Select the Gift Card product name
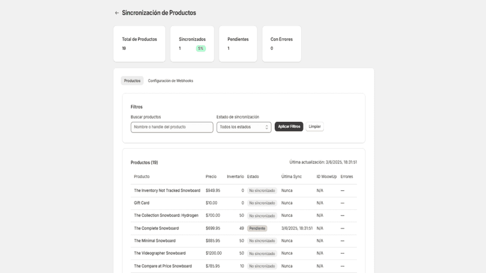The height and width of the screenshot is (273, 486). tap(141, 203)
